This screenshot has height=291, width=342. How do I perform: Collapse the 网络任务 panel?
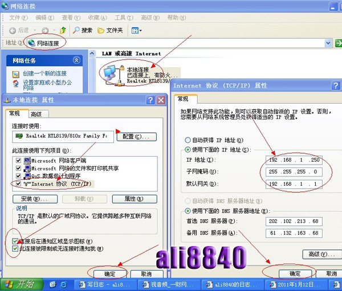(76, 60)
